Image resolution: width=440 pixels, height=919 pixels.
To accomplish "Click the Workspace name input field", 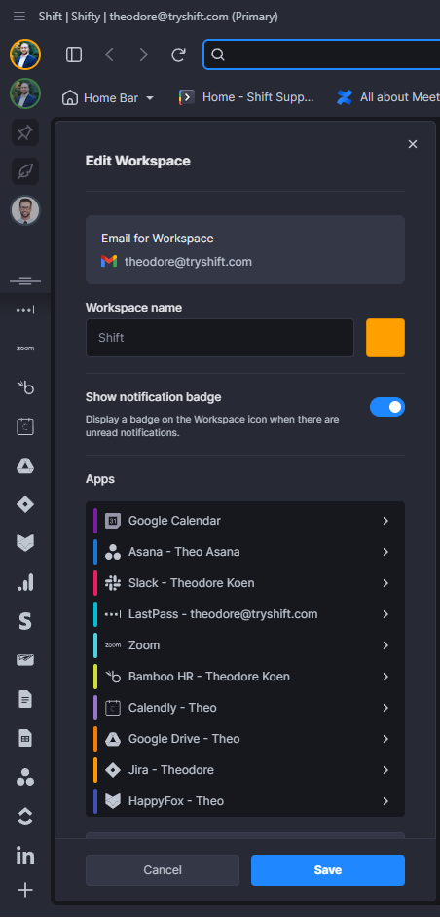I will [x=220, y=338].
